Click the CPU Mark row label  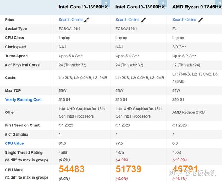(x=14, y=170)
